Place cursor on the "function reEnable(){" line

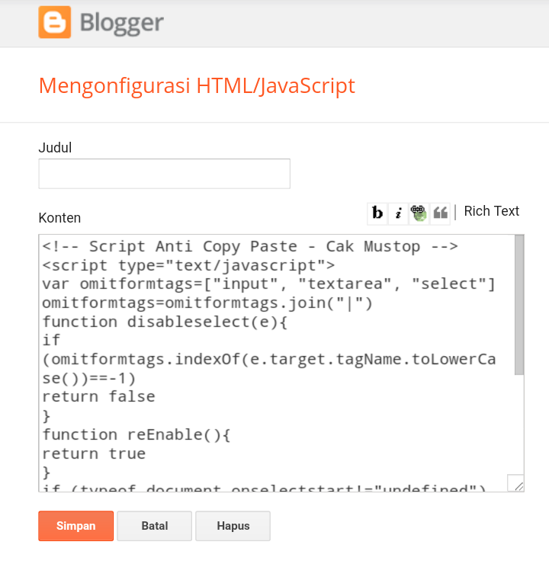point(136,435)
